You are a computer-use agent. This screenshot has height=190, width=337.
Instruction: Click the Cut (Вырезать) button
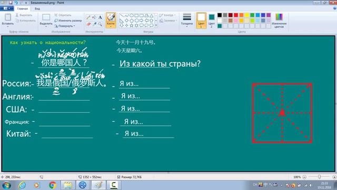pos(24,15)
